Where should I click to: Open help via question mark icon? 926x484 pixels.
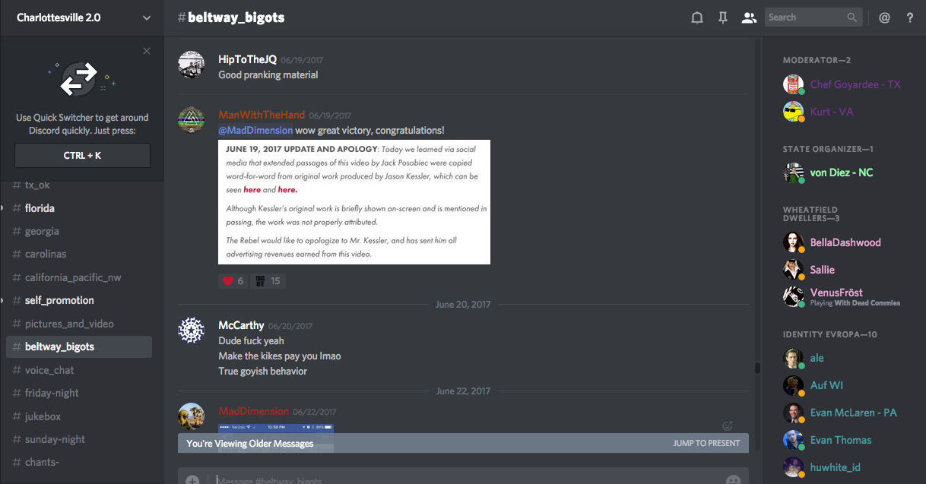pyautogui.click(x=910, y=17)
